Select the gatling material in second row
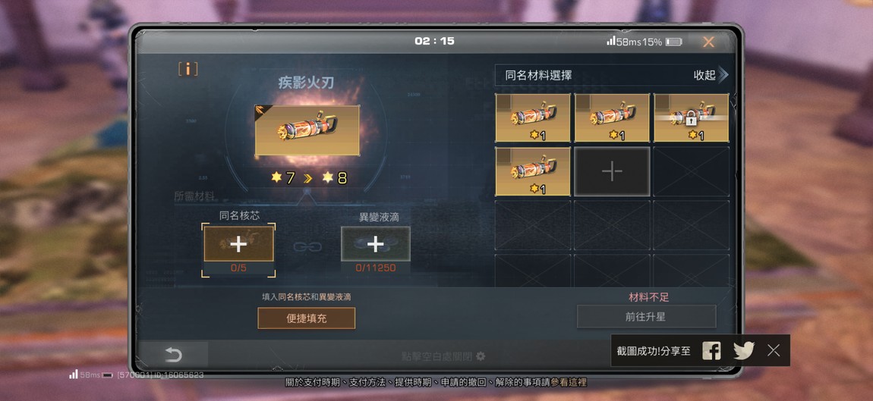The width and height of the screenshot is (873, 401). pyautogui.click(x=533, y=171)
